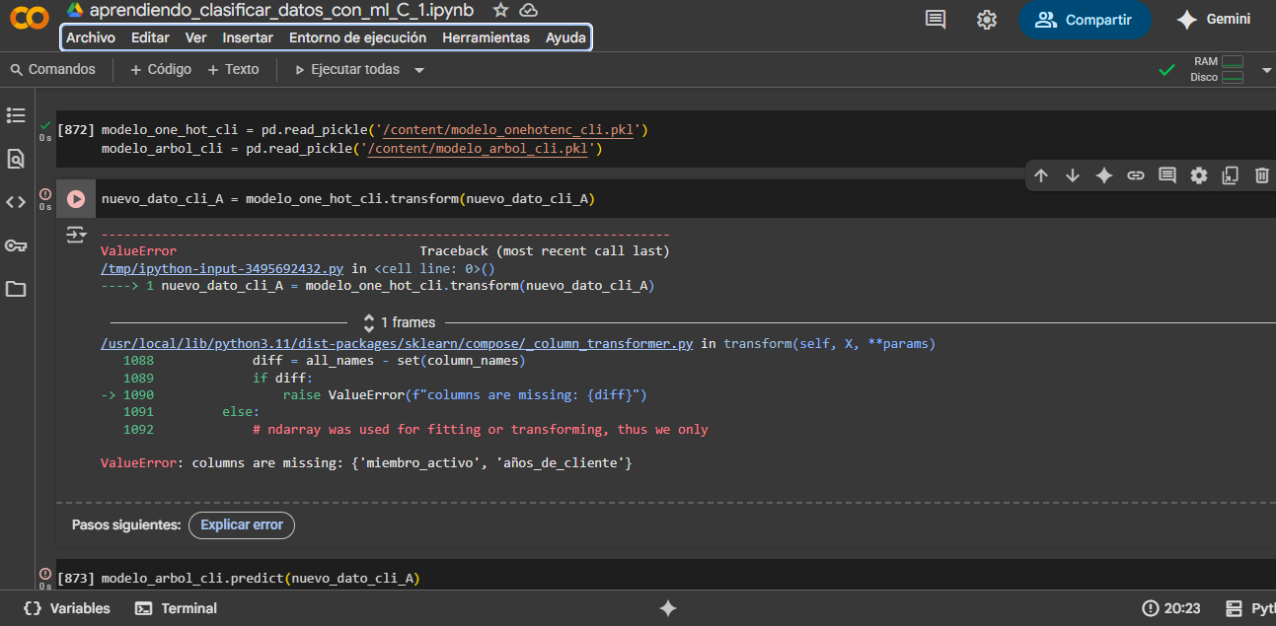This screenshot has height=626, width=1276.
Task: Open the Ayuda menu
Action: pyautogui.click(x=565, y=37)
